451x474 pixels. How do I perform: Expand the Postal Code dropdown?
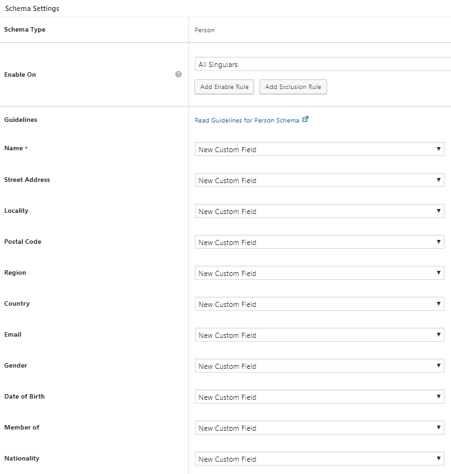[319, 242]
